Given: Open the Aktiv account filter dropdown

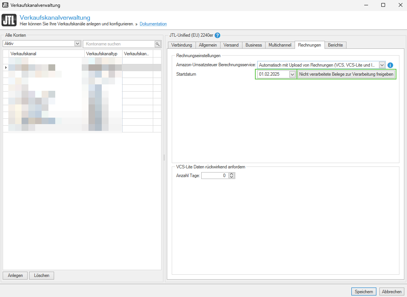Looking at the screenshot, I should coord(78,44).
